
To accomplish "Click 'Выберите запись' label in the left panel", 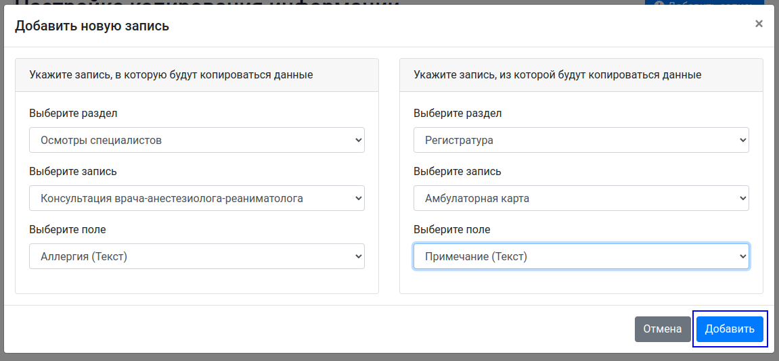I will click(73, 171).
